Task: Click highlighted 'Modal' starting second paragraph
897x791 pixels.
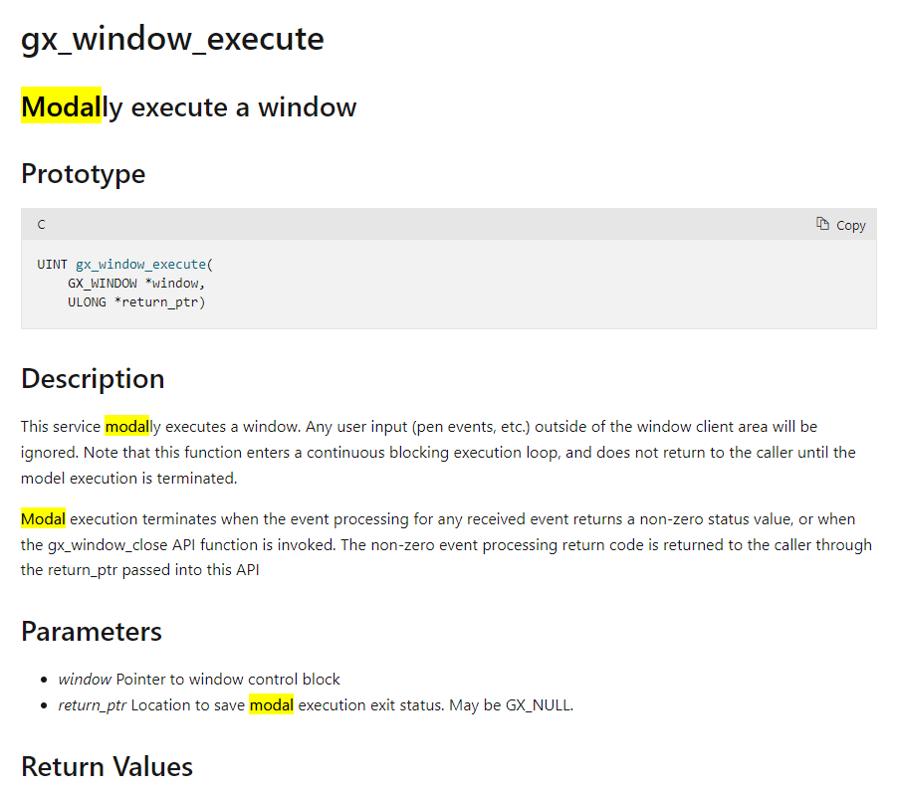Action: (44, 519)
